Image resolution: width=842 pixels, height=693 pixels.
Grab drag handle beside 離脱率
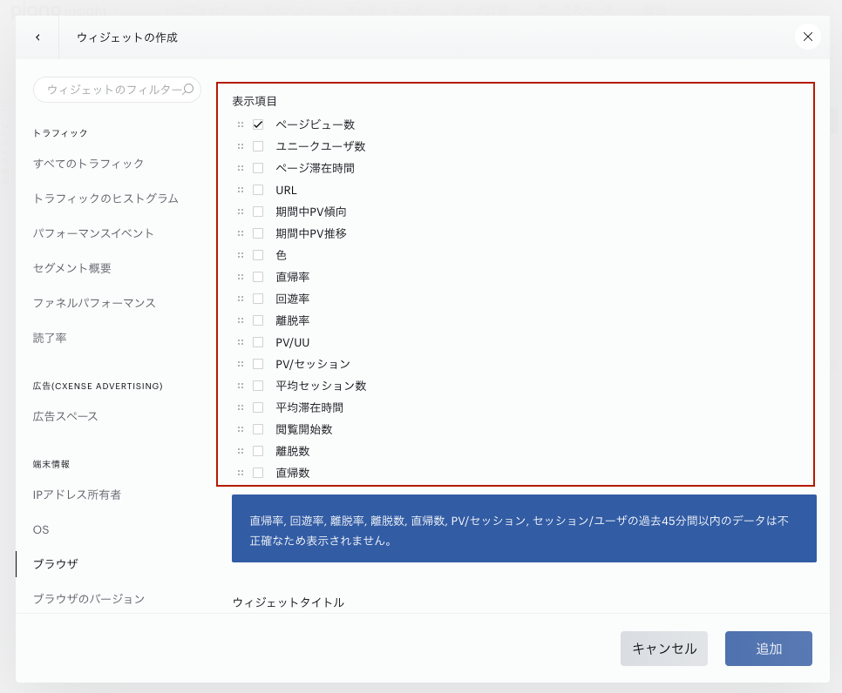point(241,320)
